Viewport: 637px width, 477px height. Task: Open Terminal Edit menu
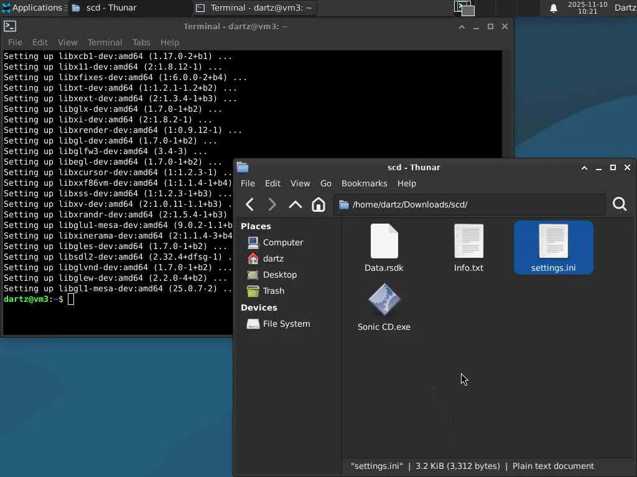(x=40, y=42)
